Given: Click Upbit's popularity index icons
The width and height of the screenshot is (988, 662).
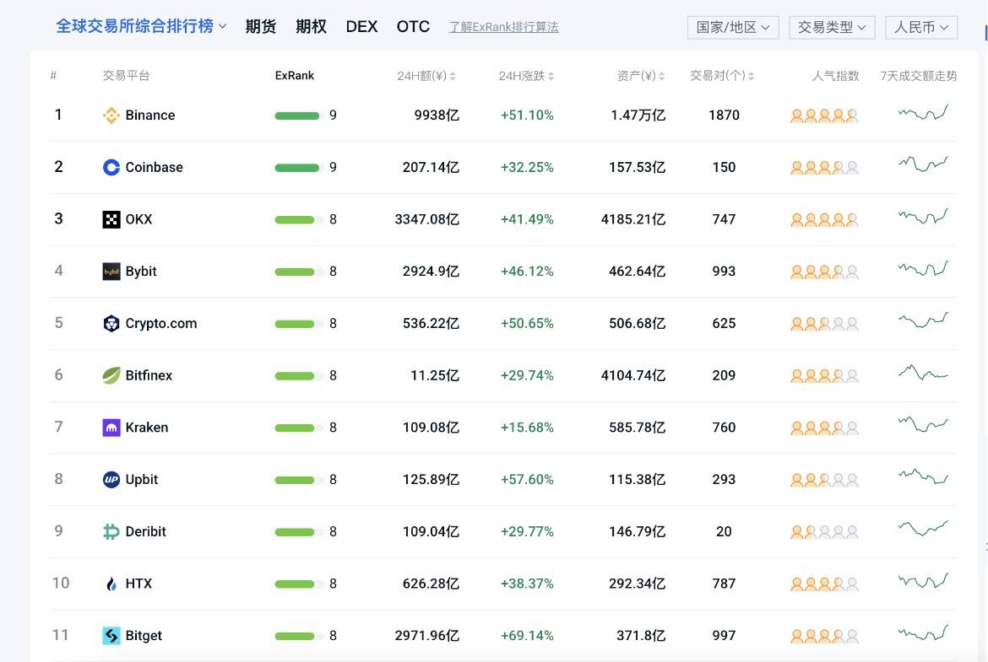Looking at the screenshot, I should tap(824, 480).
